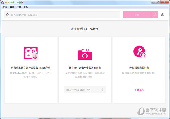The height and width of the screenshot is (119, 170).
Task: Click the heading 升级到更高的计划
Action: click(x=139, y=68)
